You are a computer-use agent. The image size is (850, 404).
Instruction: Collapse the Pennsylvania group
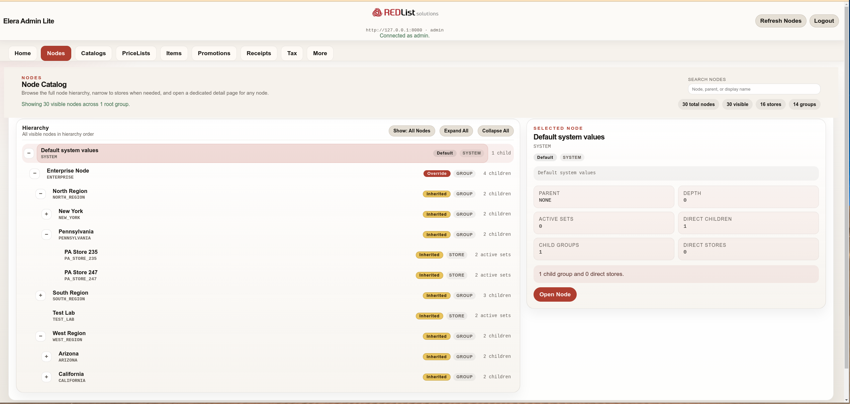[46, 234]
